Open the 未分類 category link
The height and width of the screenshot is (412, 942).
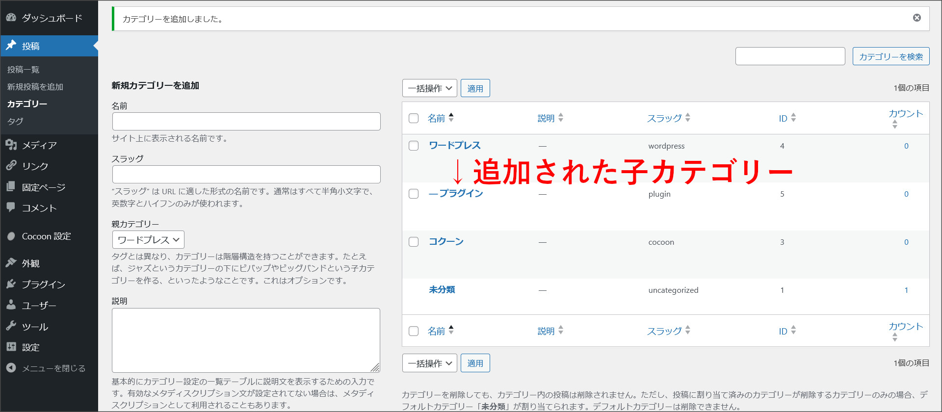pyautogui.click(x=442, y=289)
